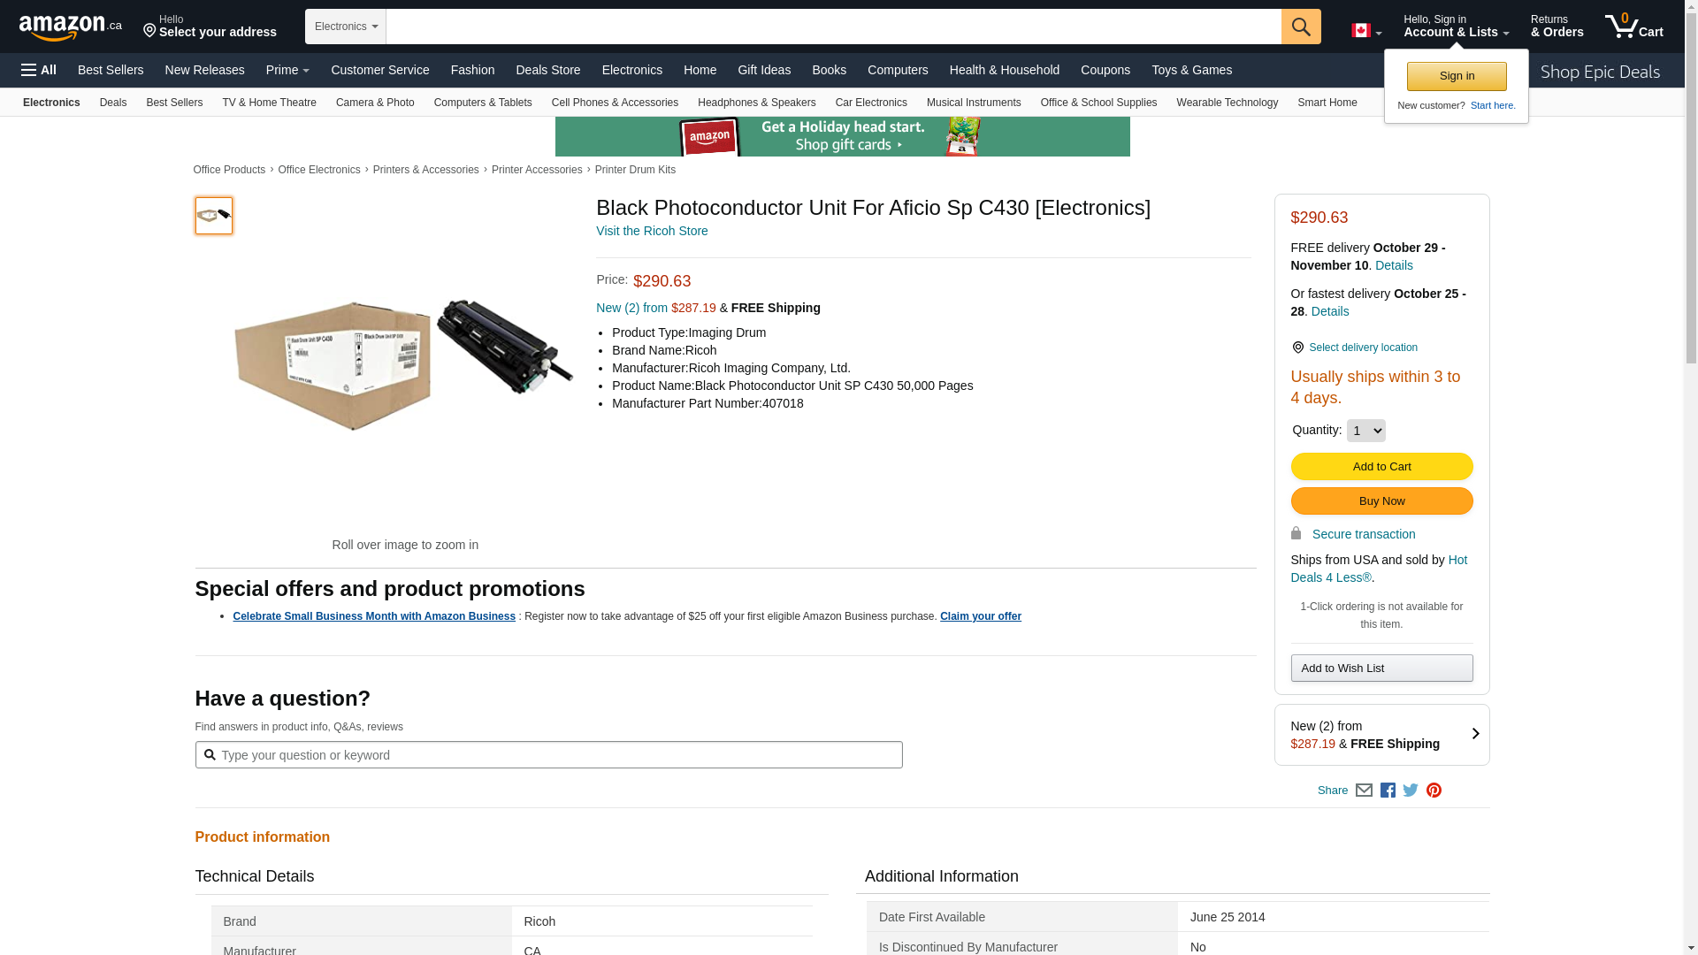Expand the Canada flag language selector

coord(1365,31)
